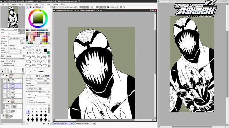Open the Filter menu

click(42, 4)
